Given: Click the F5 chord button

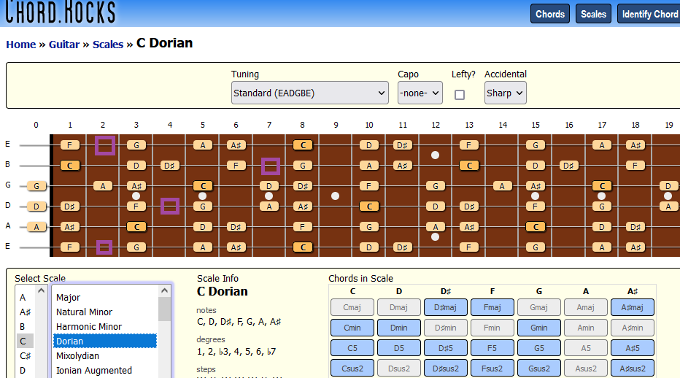Looking at the screenshot, I should tap(492, 348).
